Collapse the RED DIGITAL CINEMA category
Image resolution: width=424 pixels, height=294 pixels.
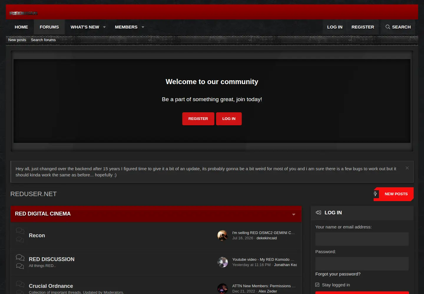pyautogui.click(x=294, y=215)
